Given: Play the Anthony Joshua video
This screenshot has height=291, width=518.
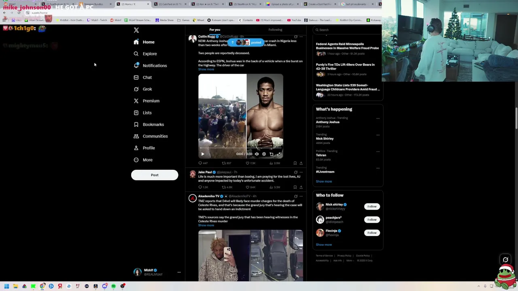Looking at the screenshot, I should (x=203, y=154).
